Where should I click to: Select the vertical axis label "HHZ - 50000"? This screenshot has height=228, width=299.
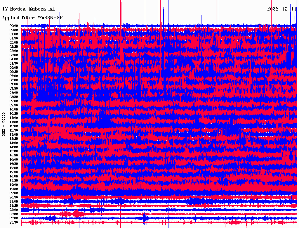pyautogui.click(x=4, y=124)
